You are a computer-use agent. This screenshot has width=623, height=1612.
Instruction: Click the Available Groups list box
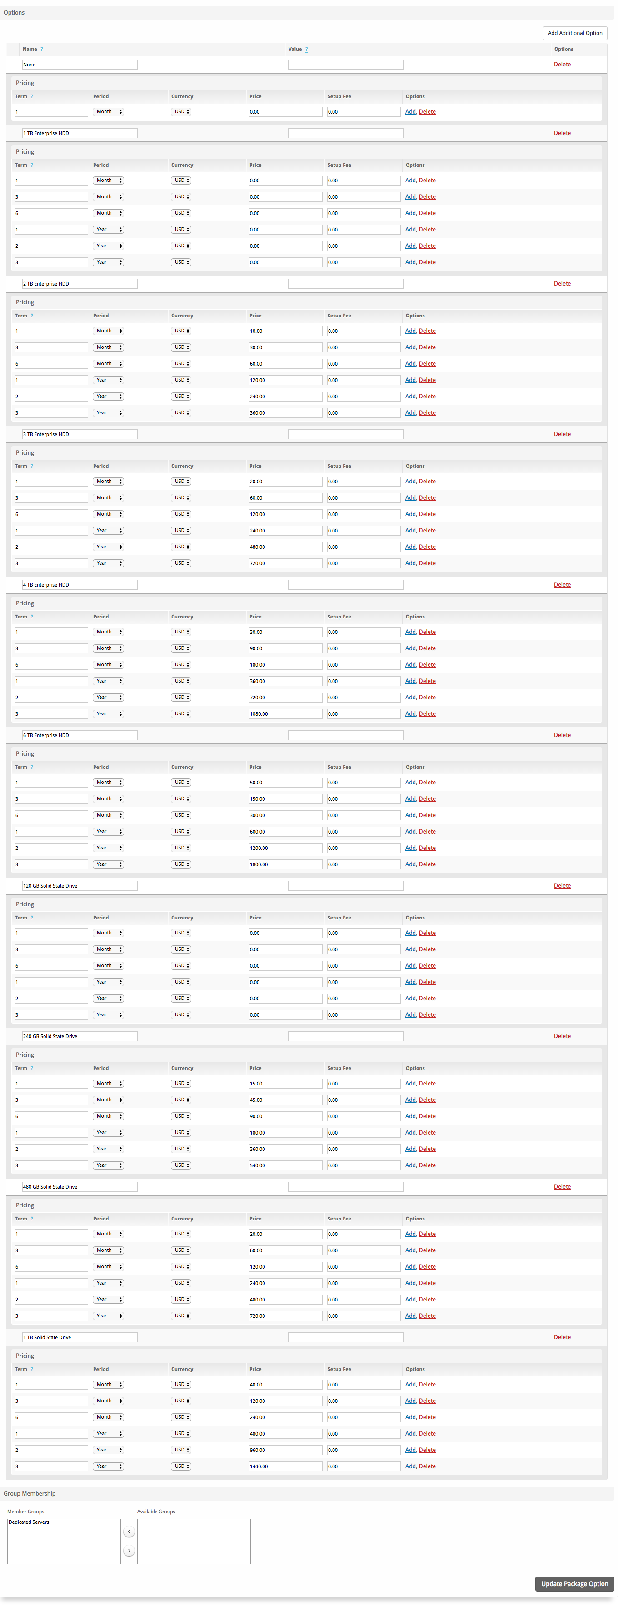194,1541
